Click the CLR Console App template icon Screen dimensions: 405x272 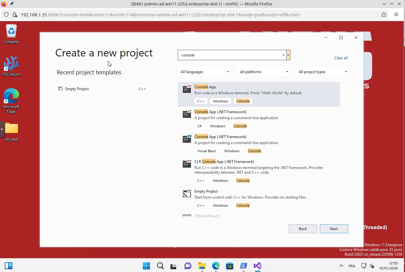click(187, 164)
